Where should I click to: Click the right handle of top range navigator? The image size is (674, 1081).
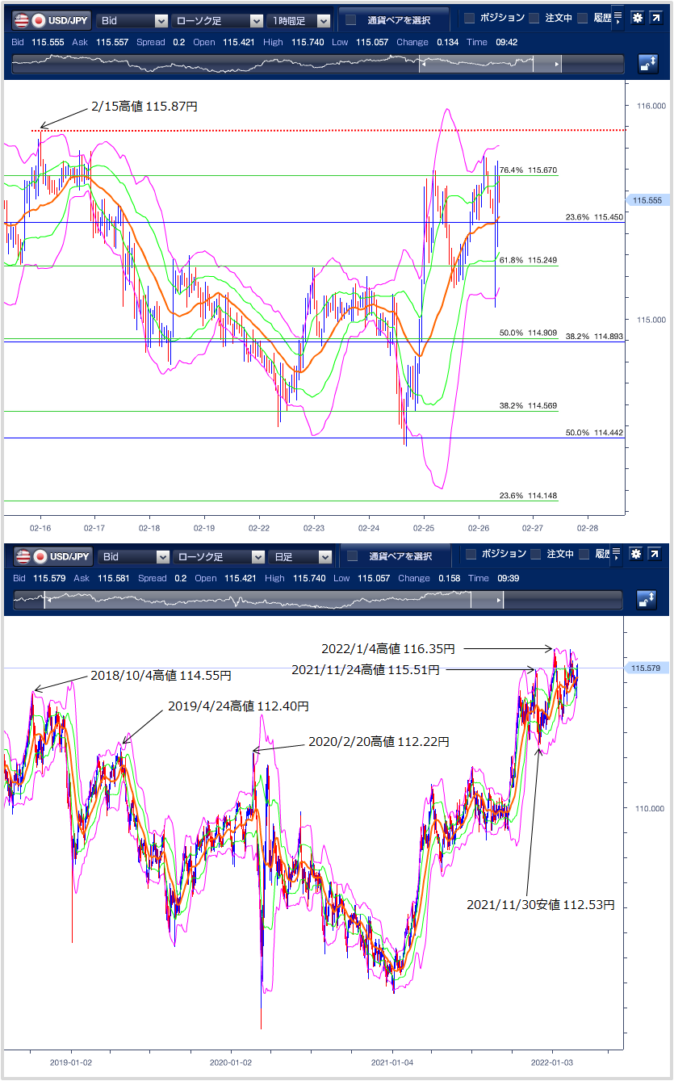coord(559,65)
